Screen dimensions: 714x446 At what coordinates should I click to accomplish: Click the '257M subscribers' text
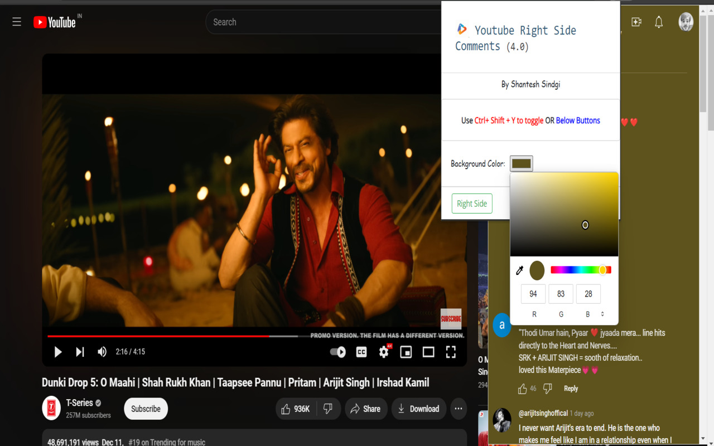[x=88, y=415]
